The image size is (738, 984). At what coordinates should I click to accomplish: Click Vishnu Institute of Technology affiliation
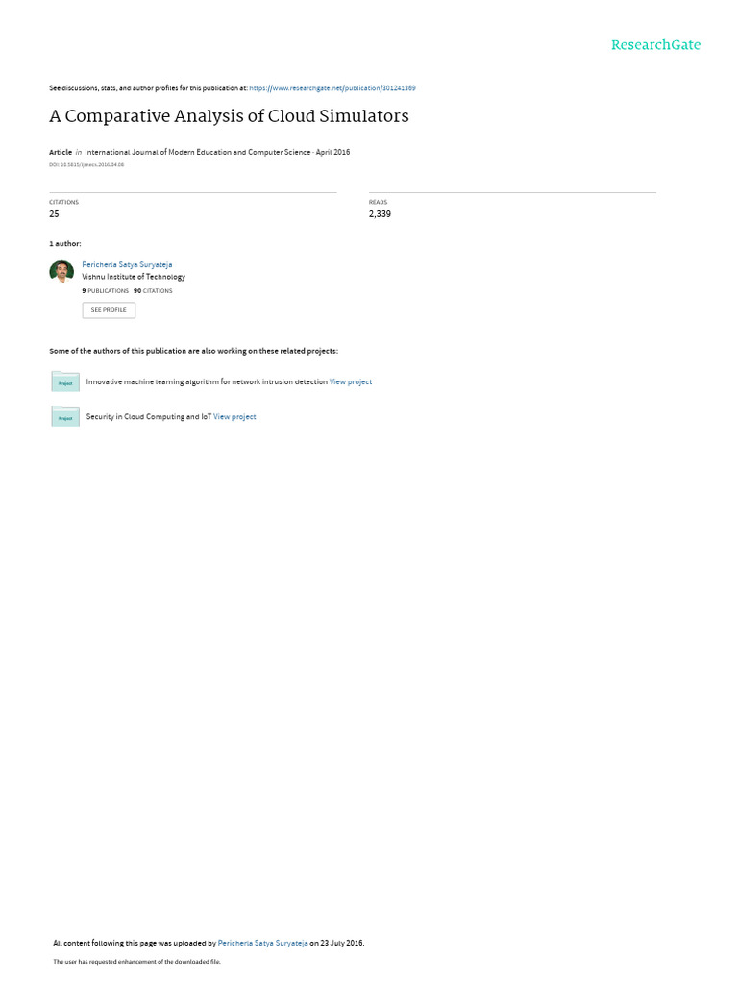[x=134, y=277]
